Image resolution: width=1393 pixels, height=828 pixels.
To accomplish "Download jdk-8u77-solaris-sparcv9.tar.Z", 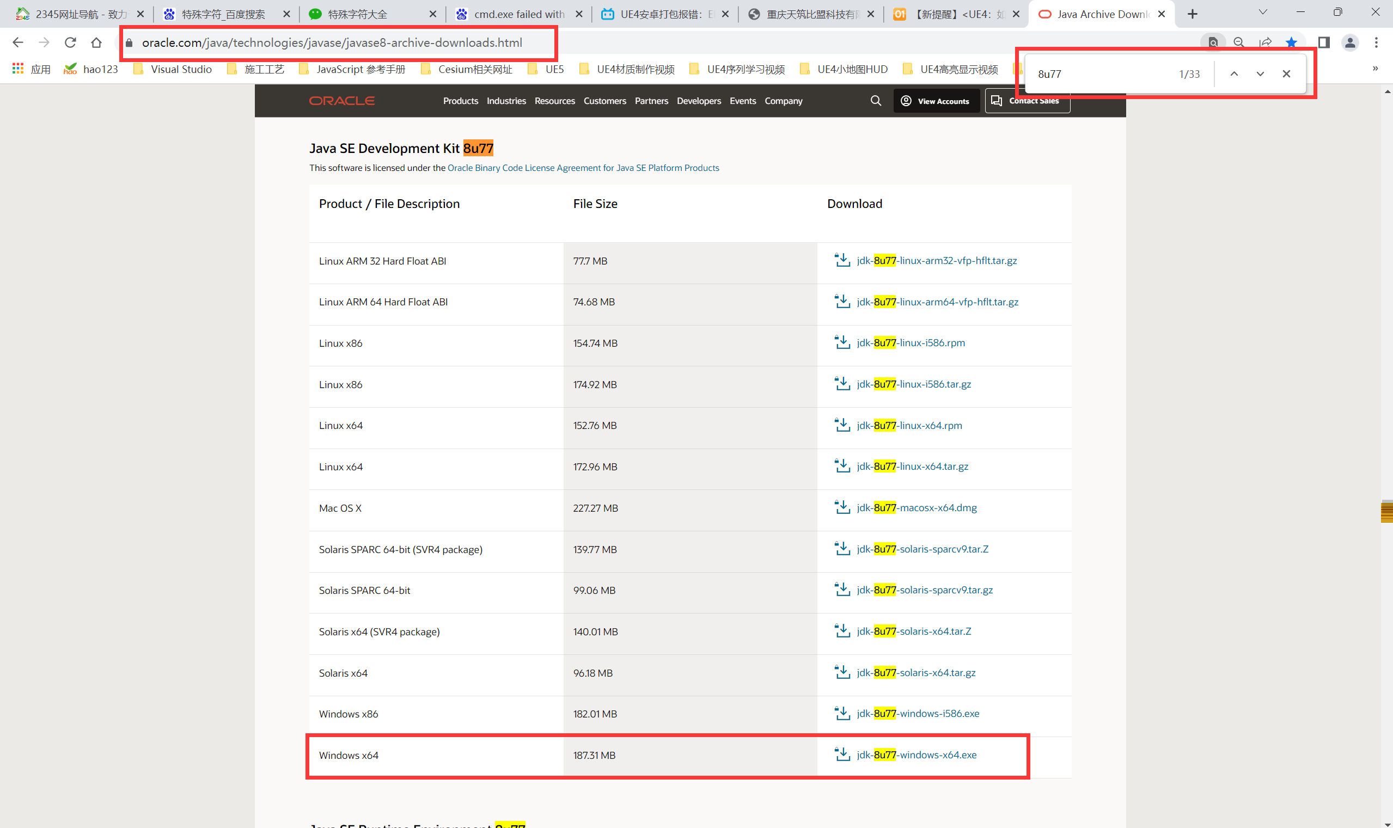I will [922, 549].
